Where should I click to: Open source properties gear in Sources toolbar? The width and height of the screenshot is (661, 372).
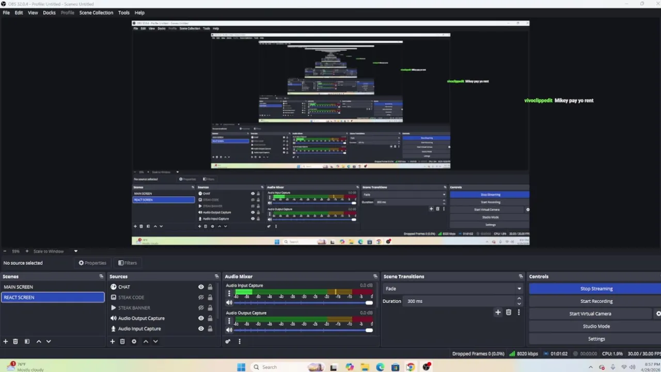[134, 341]
